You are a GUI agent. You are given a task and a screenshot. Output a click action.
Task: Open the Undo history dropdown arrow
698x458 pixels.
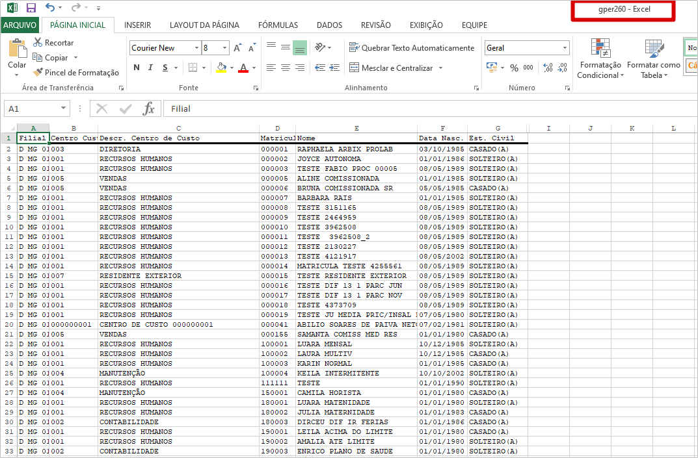60,8
